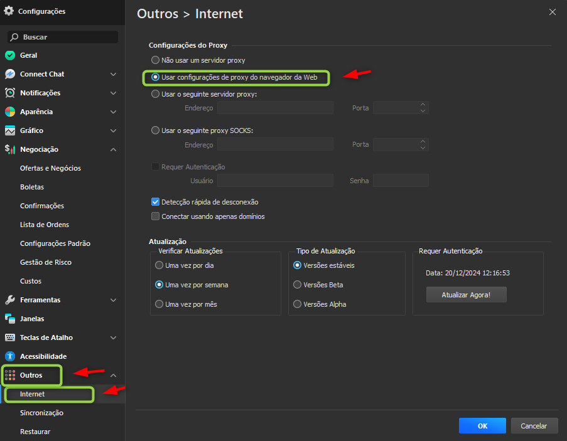This screenshot has width=567, height=441.
Task: Collapse the Outros section chevron
Action: click(113, 375)
